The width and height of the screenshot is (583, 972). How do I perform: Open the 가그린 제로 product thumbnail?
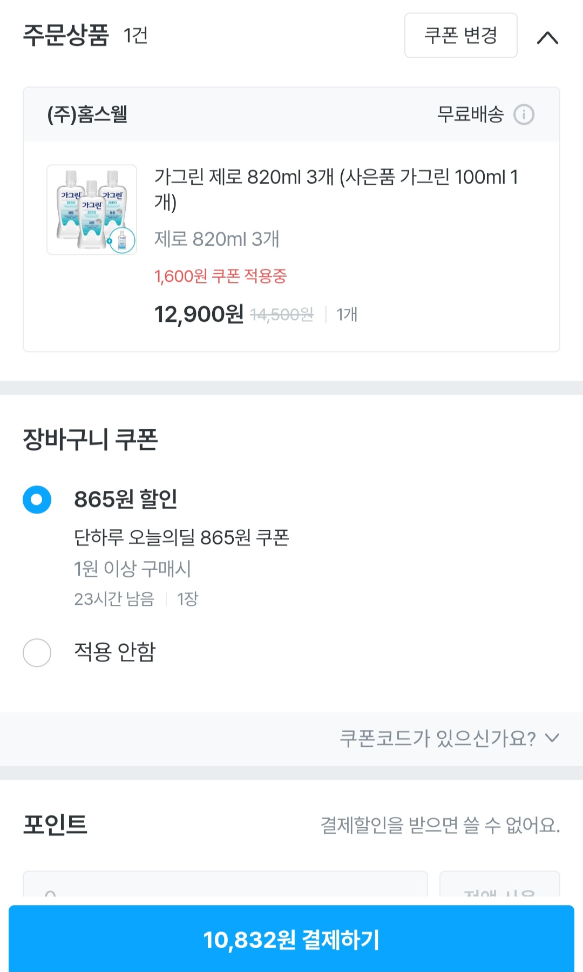92,210
